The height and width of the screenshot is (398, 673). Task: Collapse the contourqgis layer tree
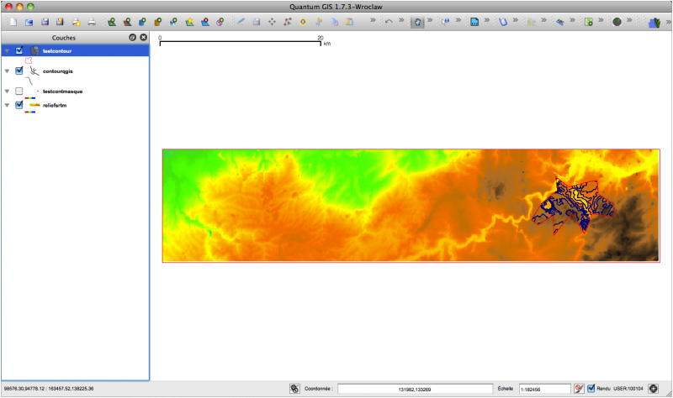point(7,71)
